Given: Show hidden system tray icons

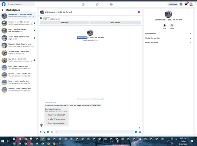Looking at the screenshot, I should [x=168, y=141].
